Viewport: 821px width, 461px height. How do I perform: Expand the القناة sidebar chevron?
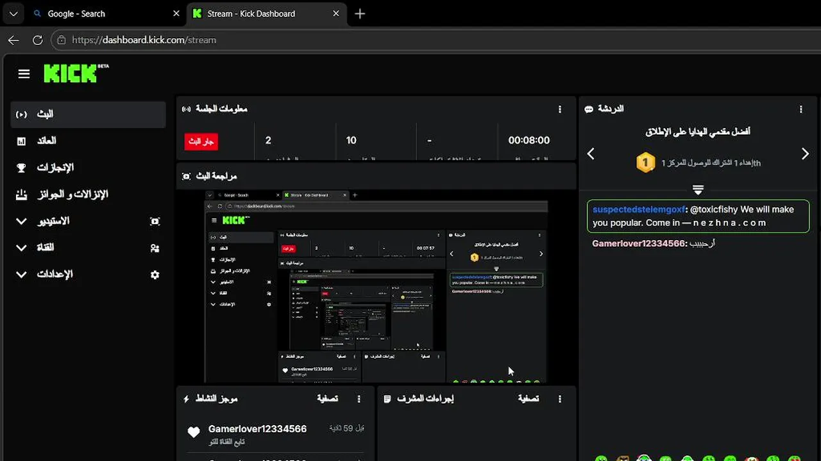[21, 248]
